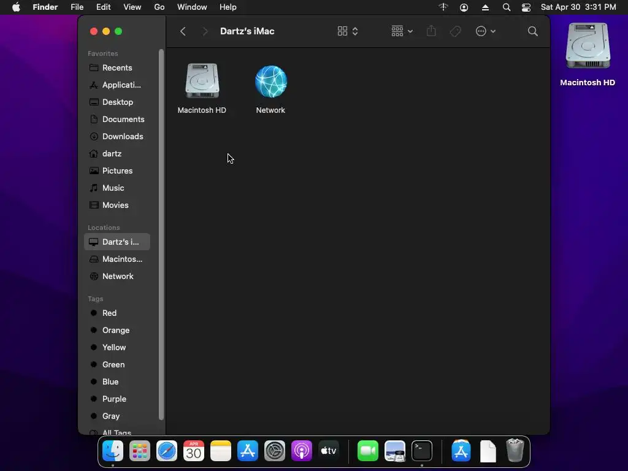The image size is (628, 471).
Task: Click the Favorites section header
Action: pyautogui.click(x=103, y=53)
